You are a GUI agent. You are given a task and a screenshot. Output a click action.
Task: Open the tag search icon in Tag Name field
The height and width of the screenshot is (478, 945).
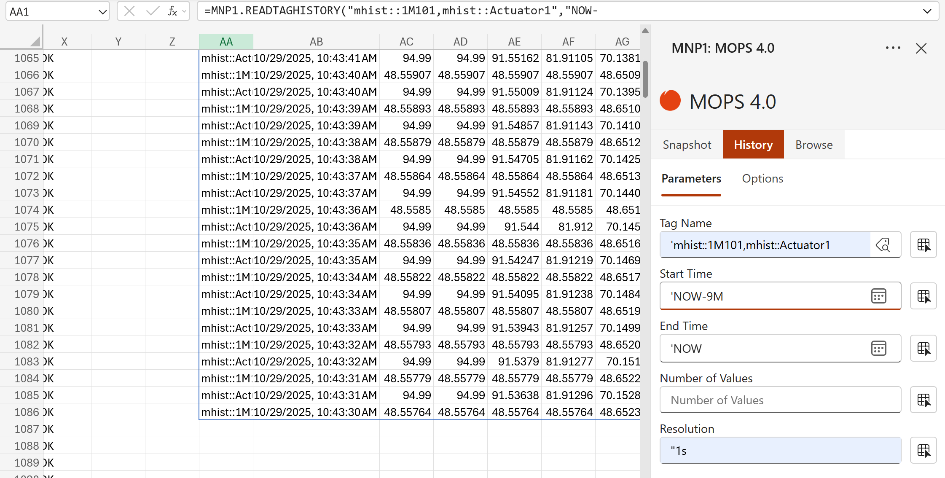pyautogui.click(x=883, y=244)
